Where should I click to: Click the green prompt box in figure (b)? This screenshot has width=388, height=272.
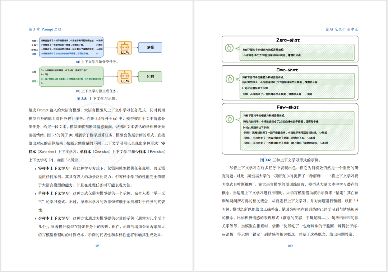click(x=71, y=77)
